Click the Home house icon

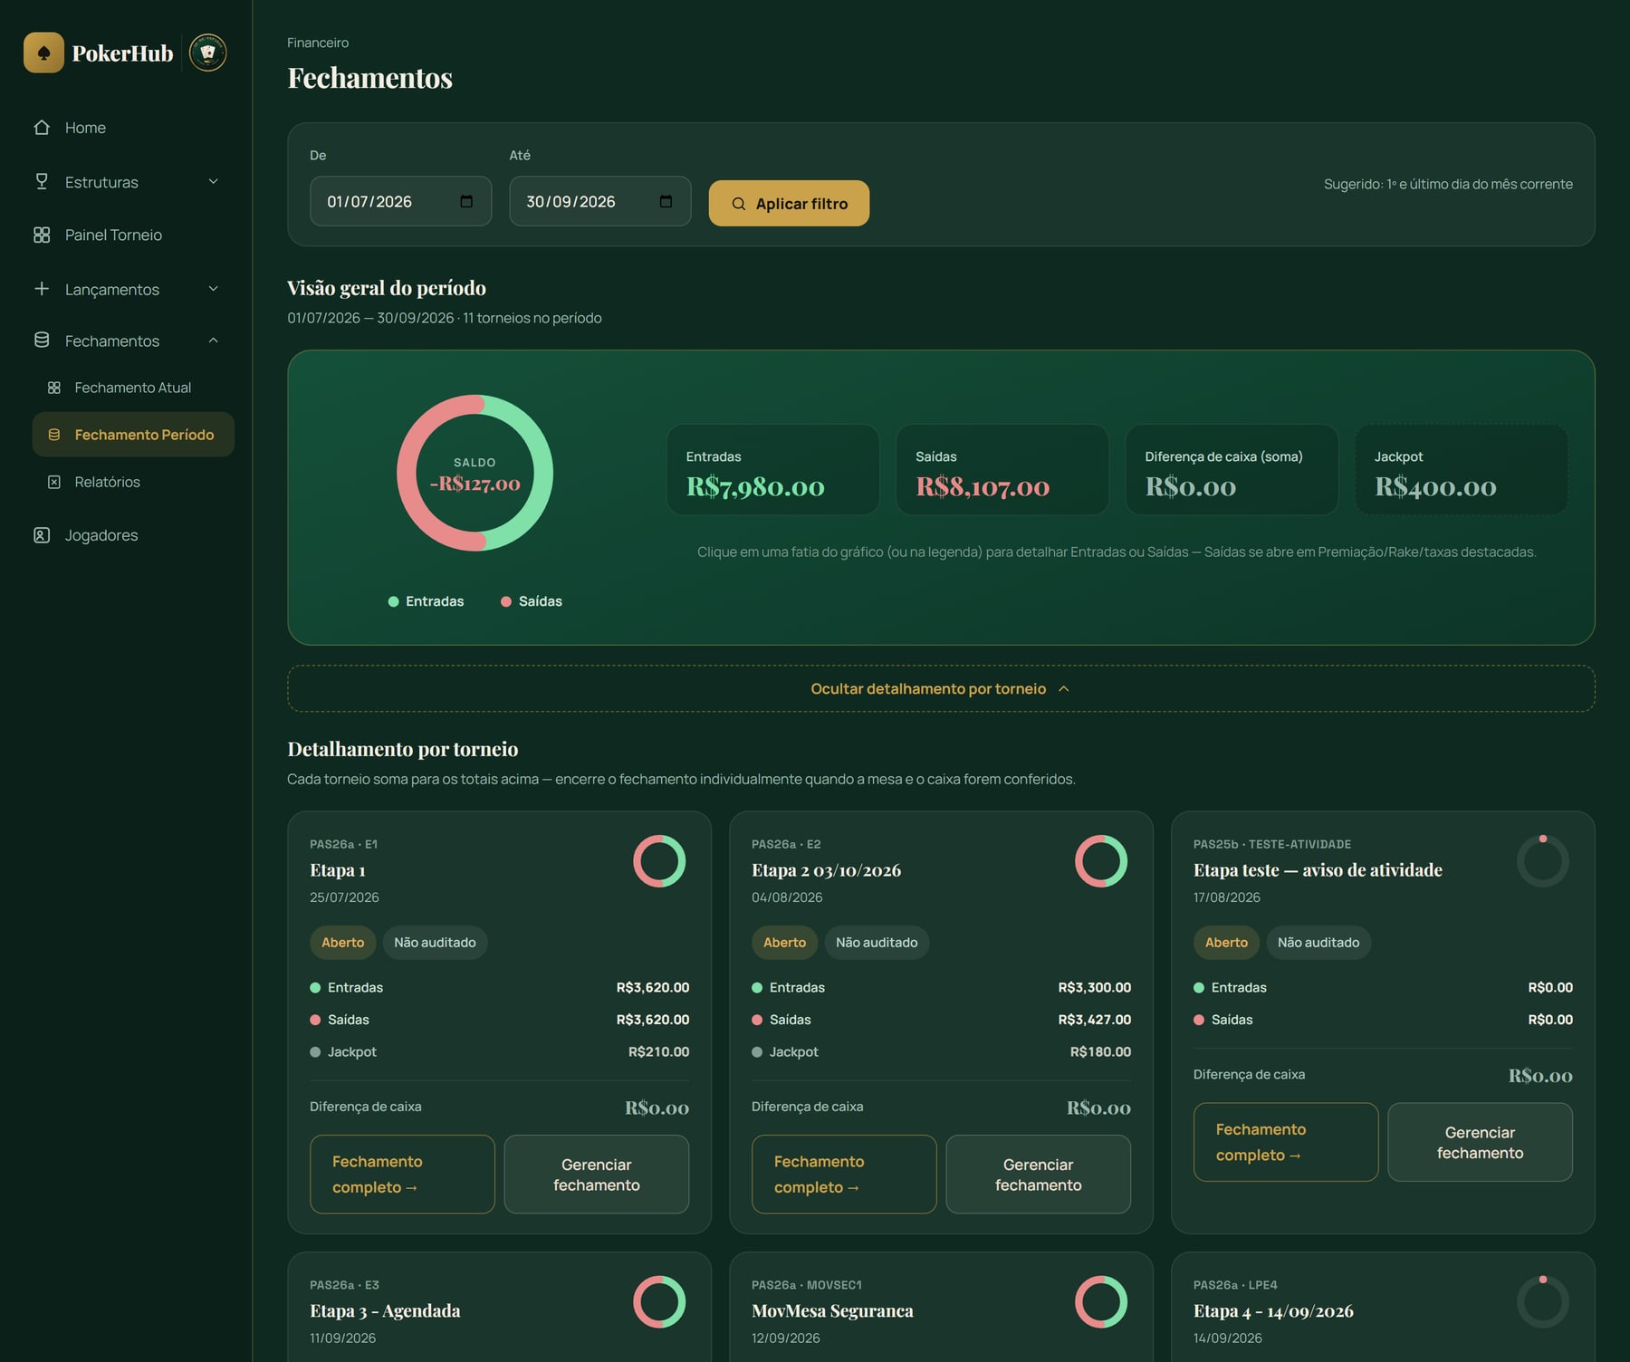pos(42,128)
